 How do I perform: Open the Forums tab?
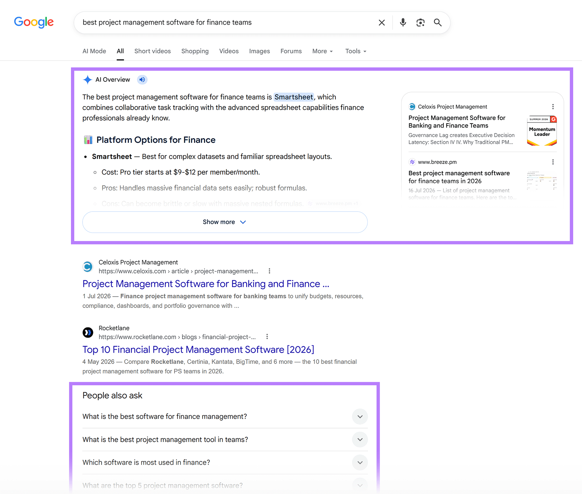click(291, 51)
